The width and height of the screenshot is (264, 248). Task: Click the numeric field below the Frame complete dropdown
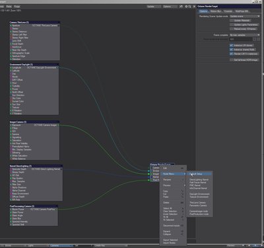(241, 39)
